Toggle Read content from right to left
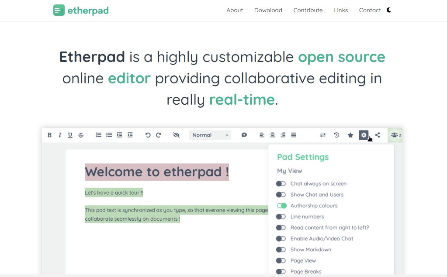 pyautogui.click(x=281, y=228)
